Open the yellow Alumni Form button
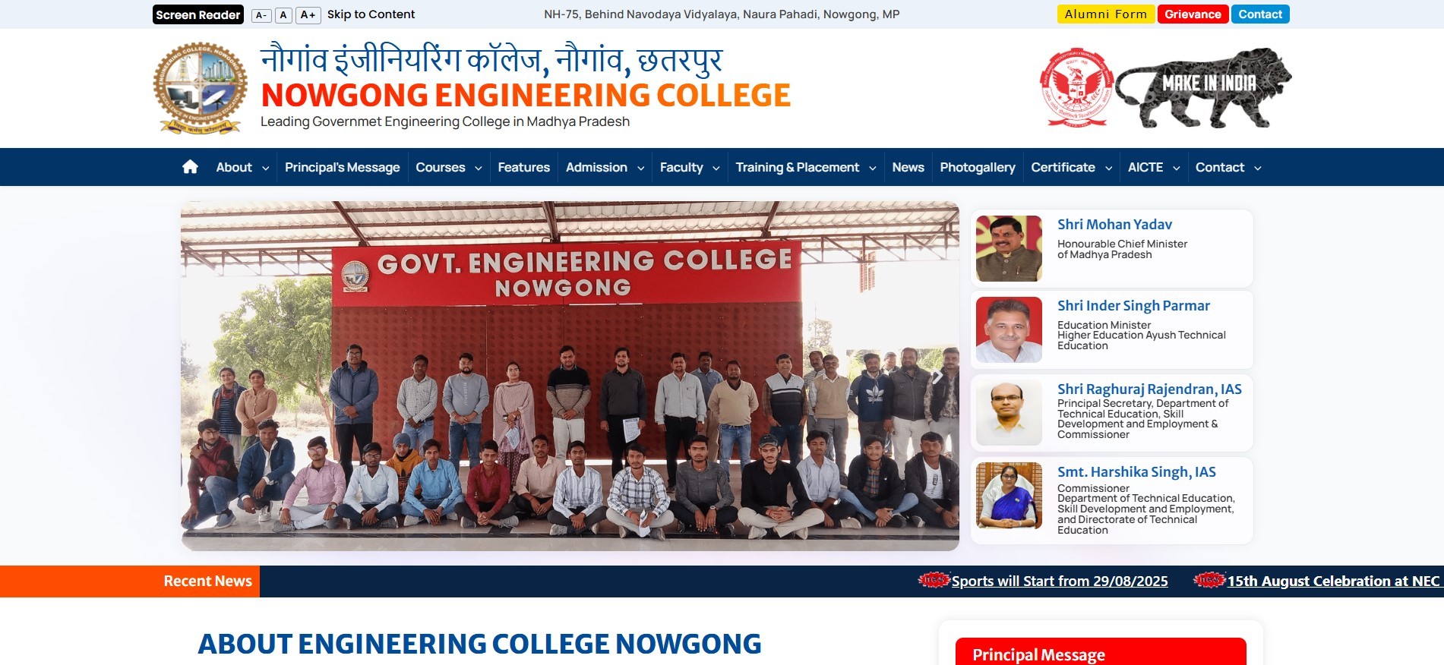 coord(1105,14)
